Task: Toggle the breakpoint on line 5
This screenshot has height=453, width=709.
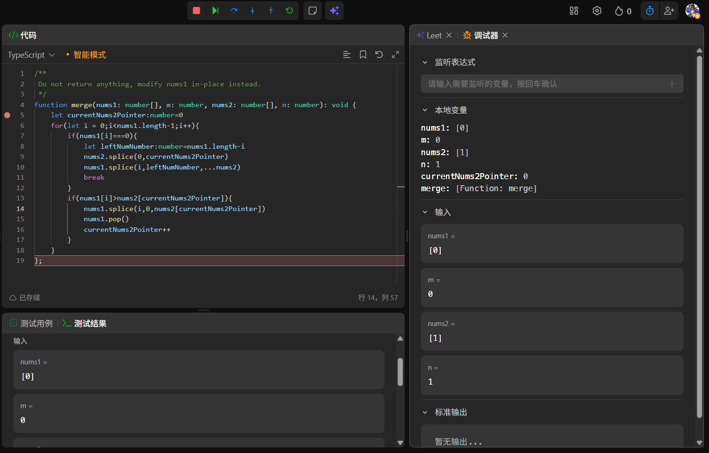Action: tap(7, 115)
